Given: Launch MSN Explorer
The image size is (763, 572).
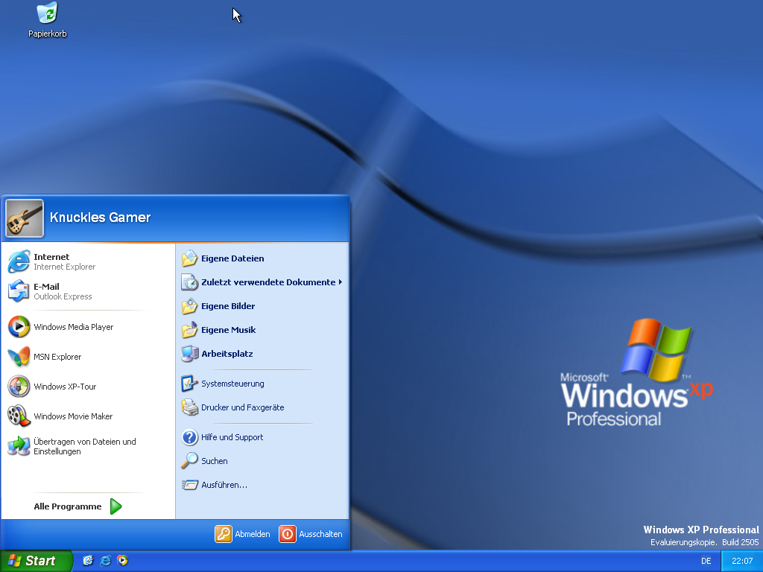Looking at the screenshot, I should [x=57, y=357].
